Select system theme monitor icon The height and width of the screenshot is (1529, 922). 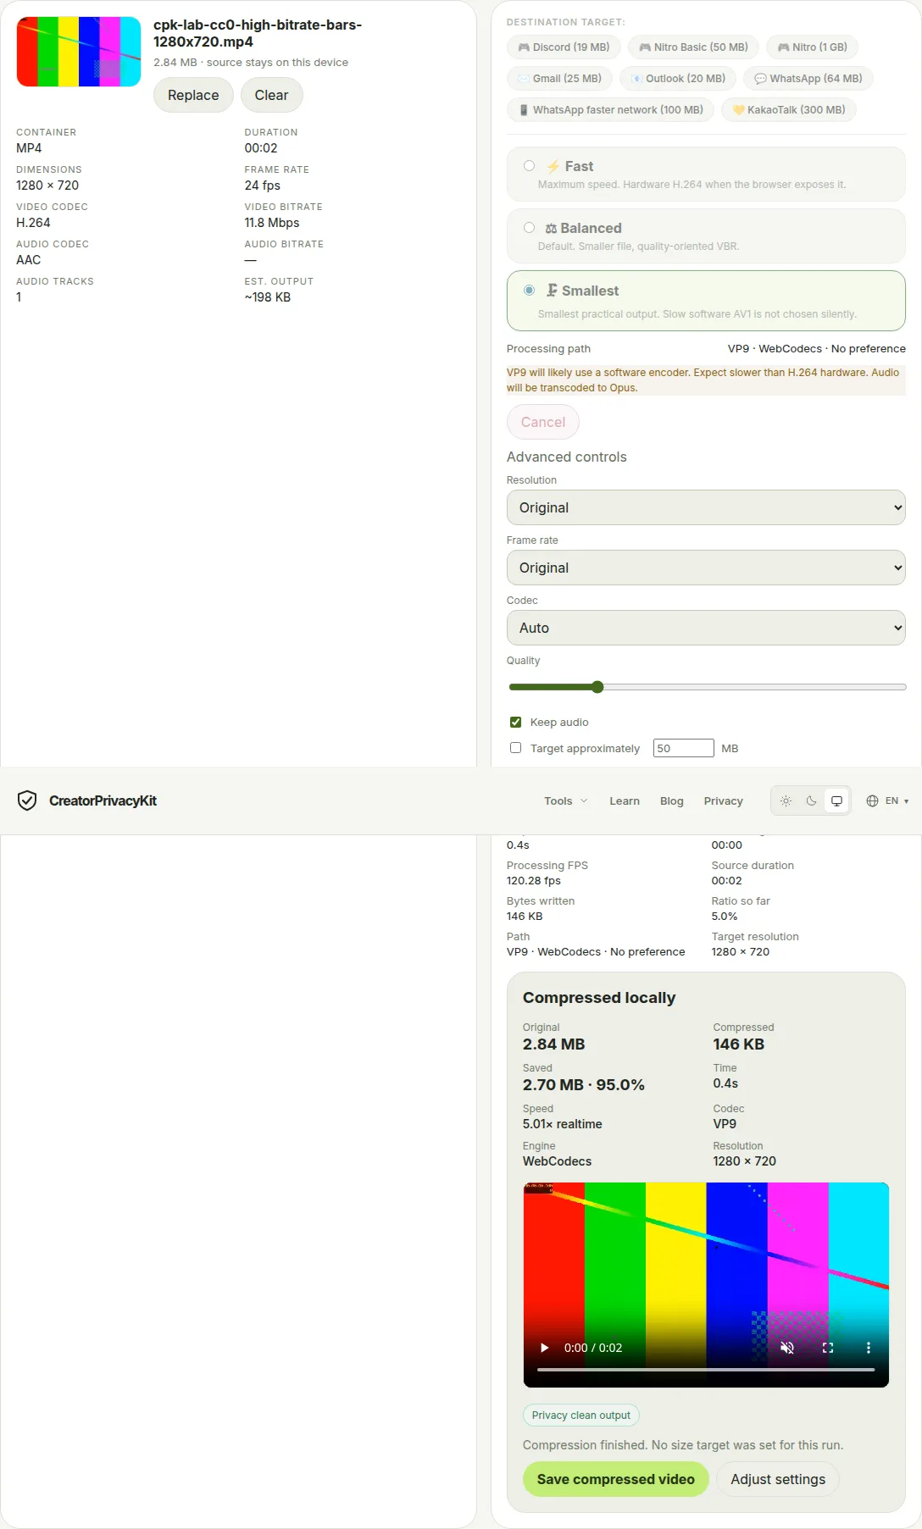836,801
